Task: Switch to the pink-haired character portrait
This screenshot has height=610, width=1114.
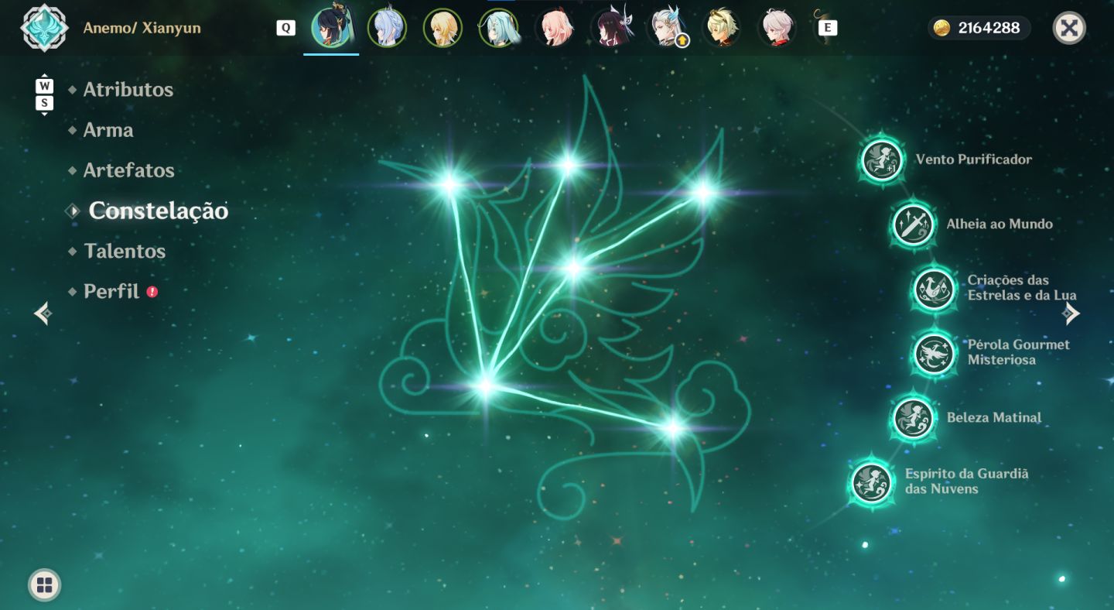Action: click(x=554, y=28)
